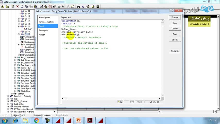This screenshot has height=124, width=220.
Task: Select the Ex3_tap Event study case
Action: tap(27, 63)
